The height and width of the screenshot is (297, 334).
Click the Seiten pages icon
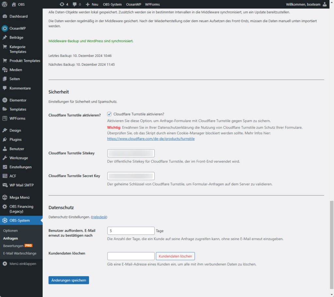(5, 79)
